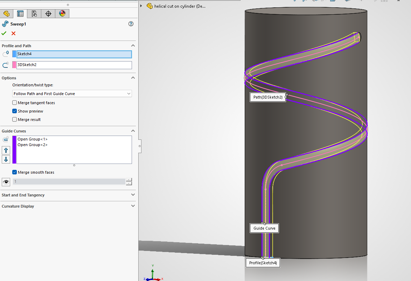Switch to the PropertyManager tab
The width and height of the screenshot is (411, 281).
point(20,14)
